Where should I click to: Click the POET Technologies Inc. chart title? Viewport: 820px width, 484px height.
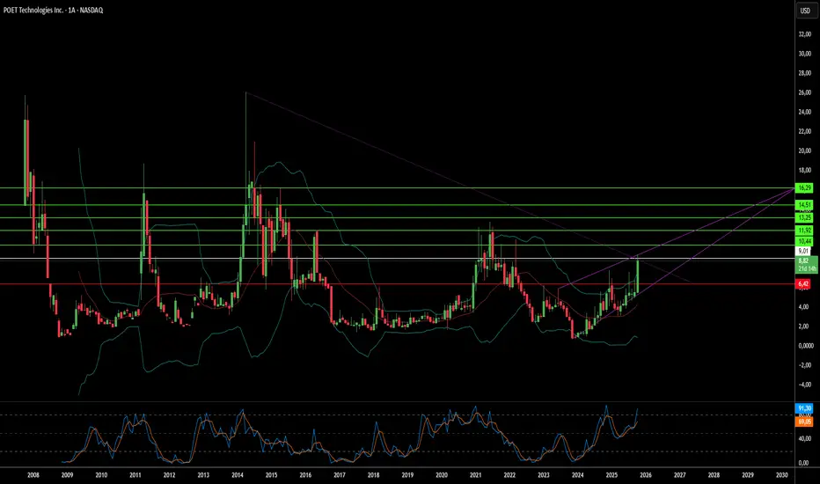[x=54, y=10]
